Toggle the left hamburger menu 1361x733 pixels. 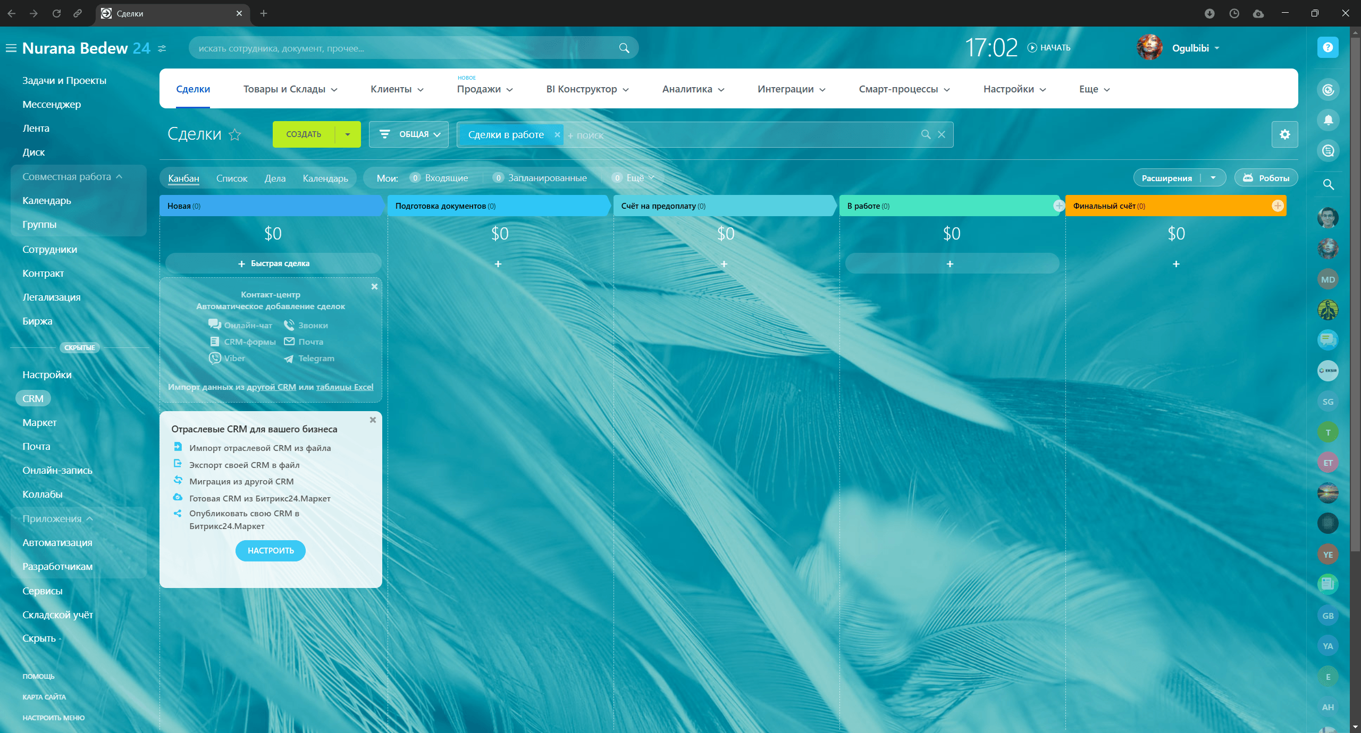click(11, 48)
